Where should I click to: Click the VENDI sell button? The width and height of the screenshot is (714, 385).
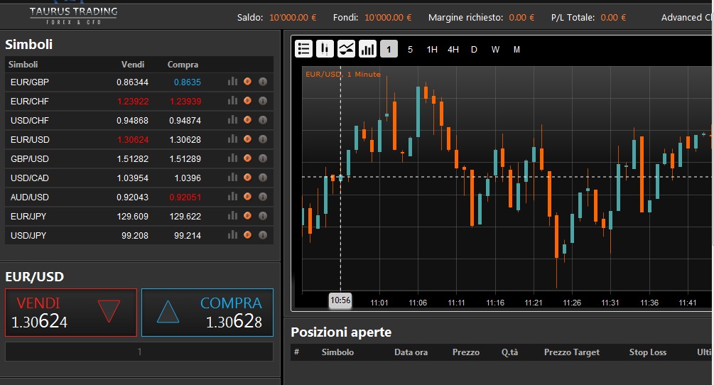(x=71, y=313)
